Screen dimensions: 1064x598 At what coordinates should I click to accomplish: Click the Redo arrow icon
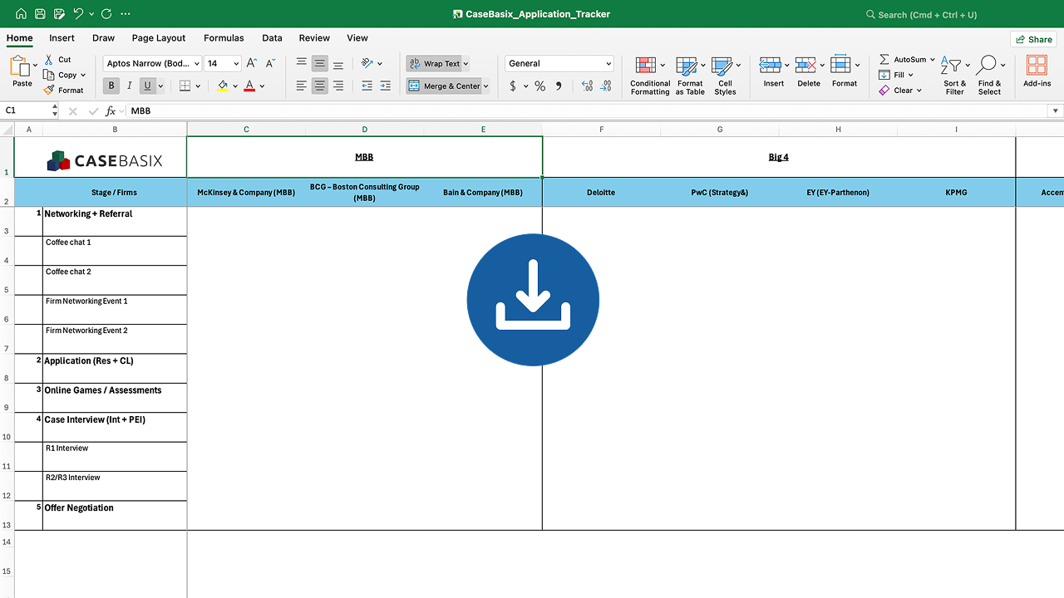tap(106, 14)
